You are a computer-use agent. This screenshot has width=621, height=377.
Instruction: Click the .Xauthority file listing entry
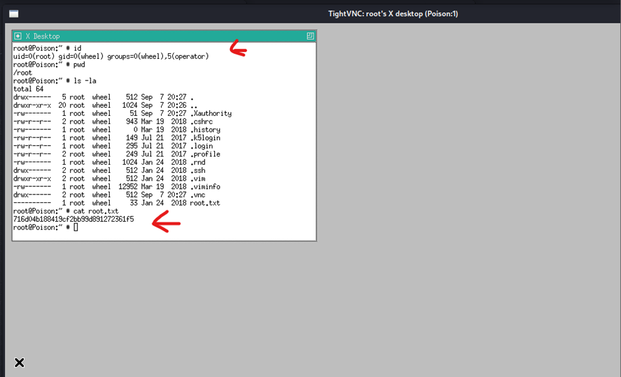pos(210,113)
